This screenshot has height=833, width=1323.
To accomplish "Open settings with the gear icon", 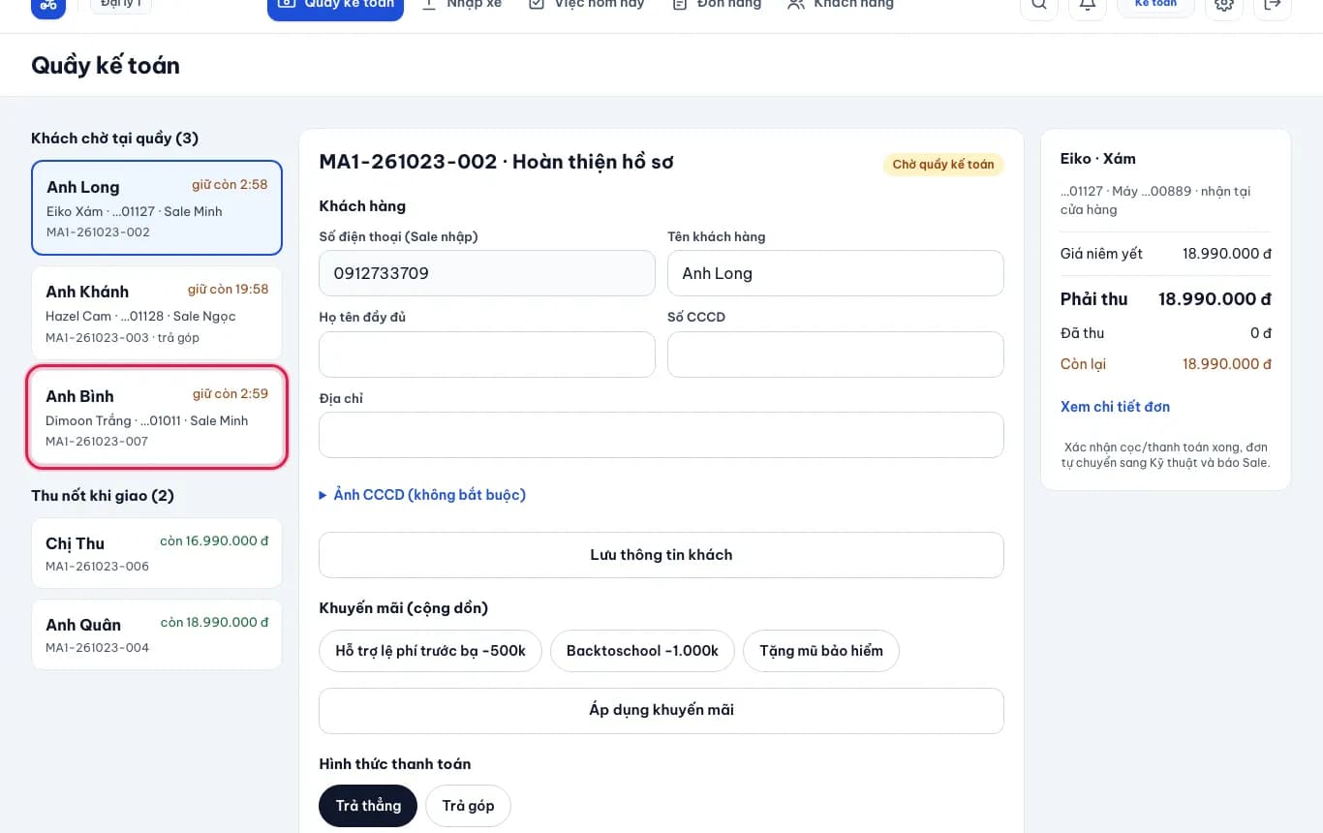I will (1224, 5).
